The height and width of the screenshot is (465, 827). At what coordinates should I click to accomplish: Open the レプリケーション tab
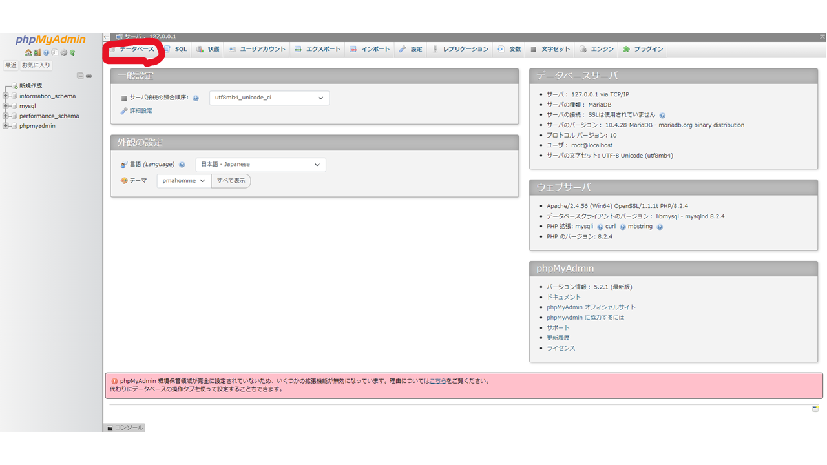click(460, 49)
